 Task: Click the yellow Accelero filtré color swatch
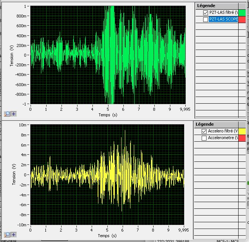(x=242, y=131)
